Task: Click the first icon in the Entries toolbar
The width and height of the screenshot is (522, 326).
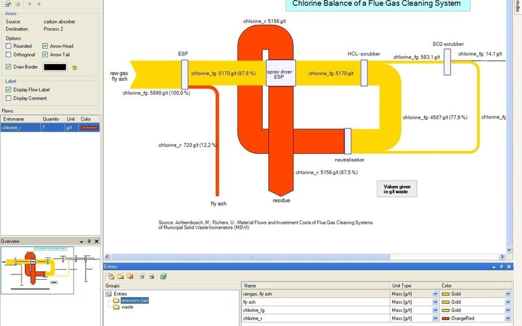Action: point(111,276)
